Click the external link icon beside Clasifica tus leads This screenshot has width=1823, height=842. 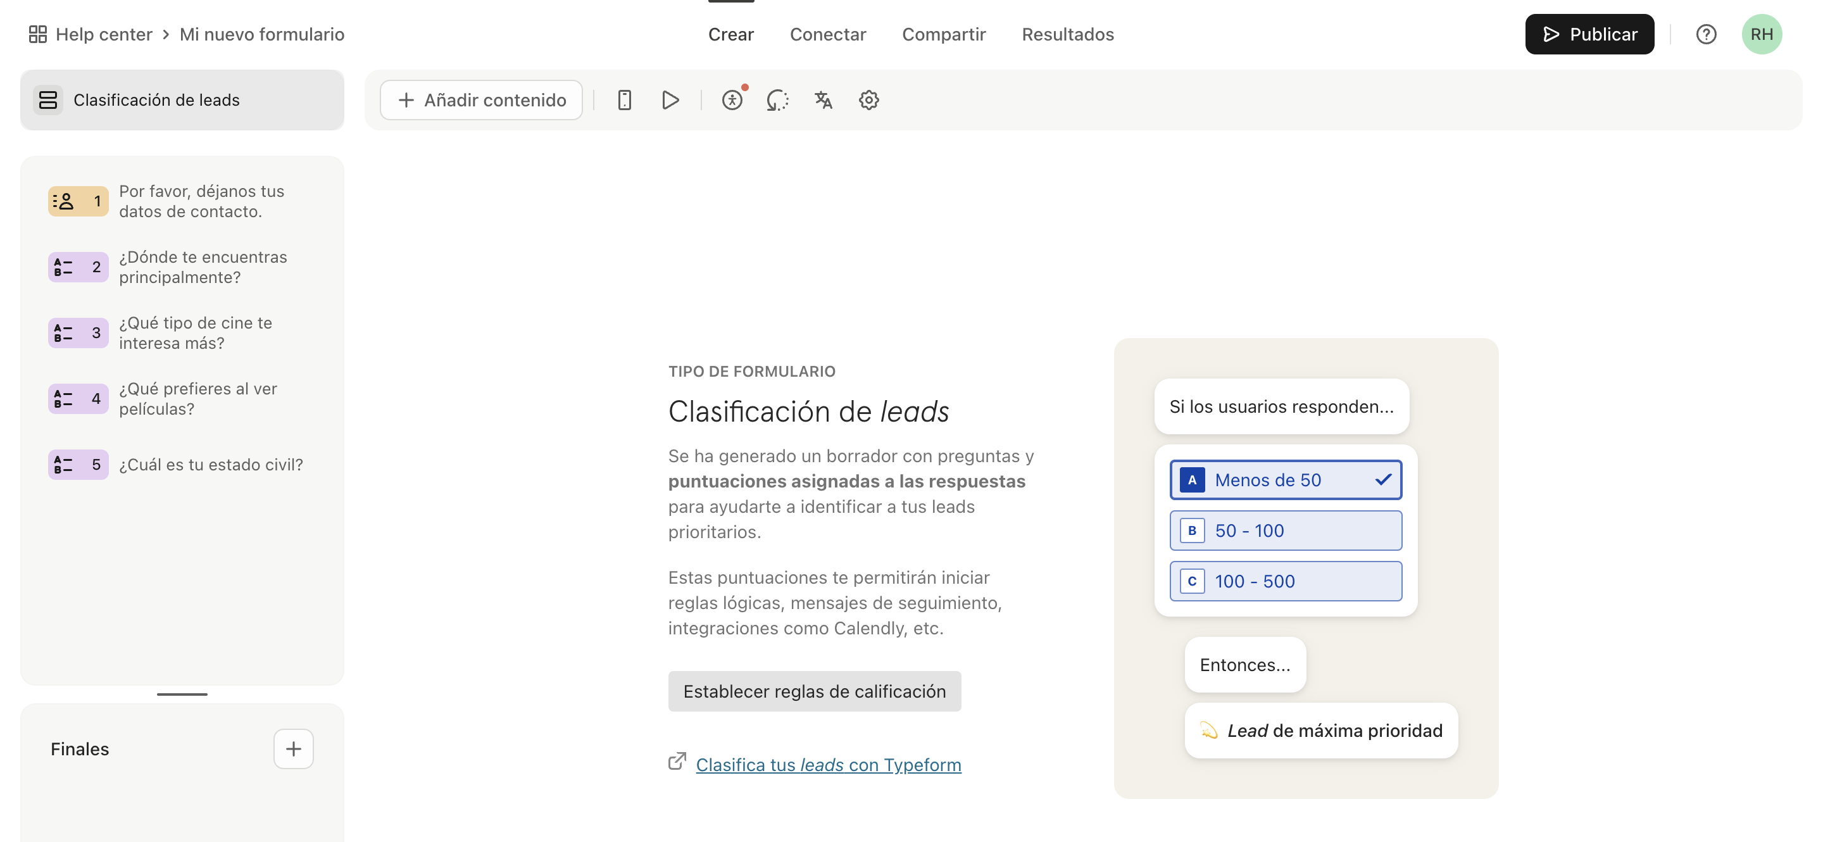pos(677,762)
